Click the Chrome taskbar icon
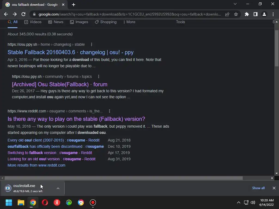This screenshot has width=279, height=209. tap(33, 202)
